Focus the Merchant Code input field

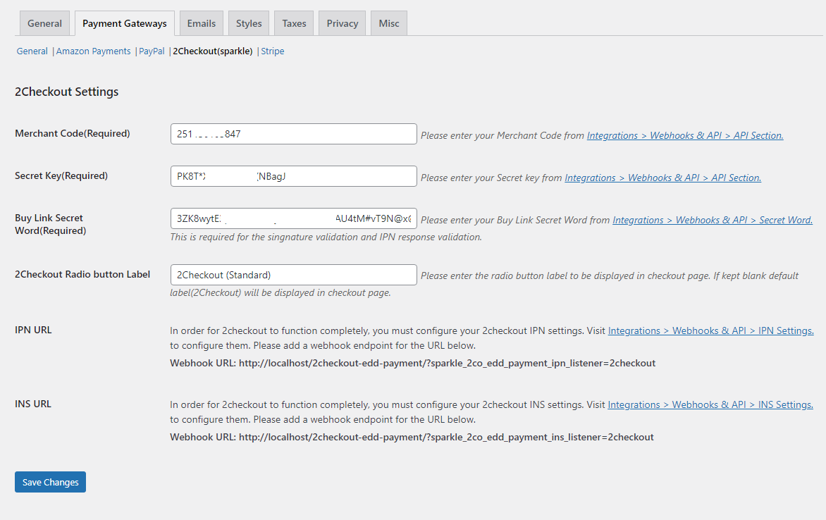[x=293, y=134]
